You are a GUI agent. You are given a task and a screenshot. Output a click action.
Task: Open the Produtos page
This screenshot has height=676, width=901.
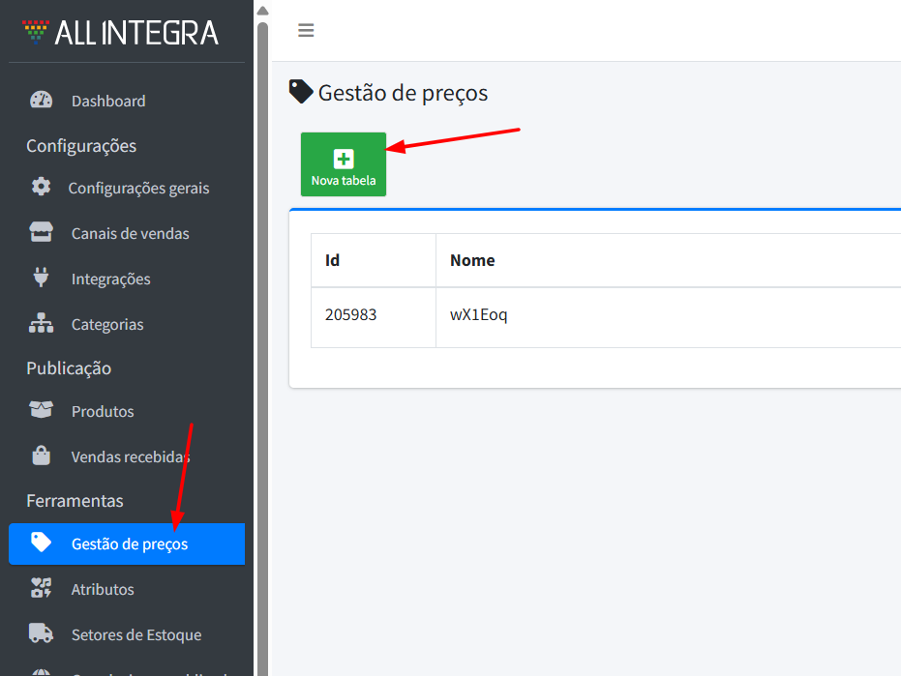(103, 411)
